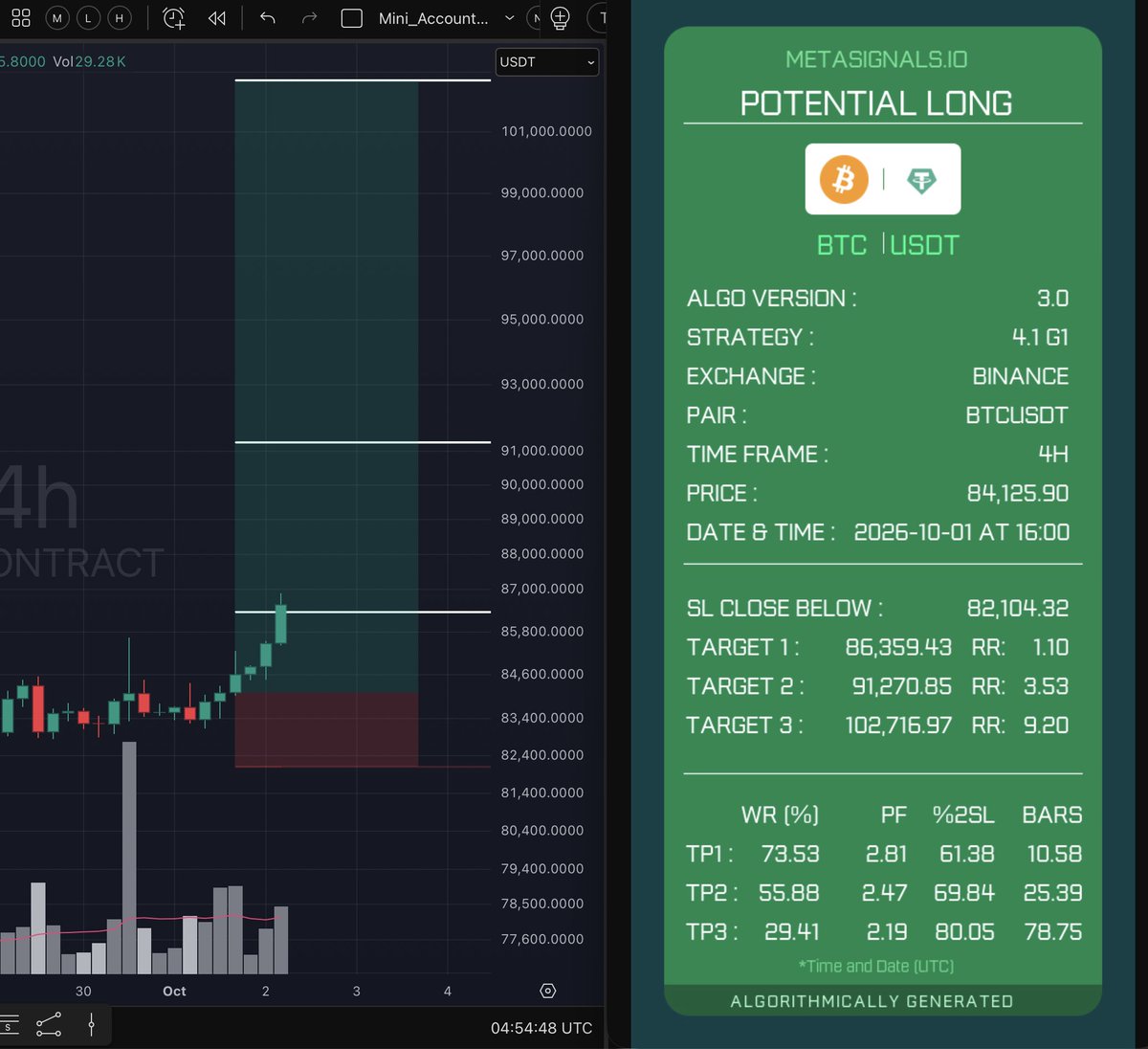Image resolution: width=1148 pixels, height=1049 pixels.
Task: Click the Tether logo in the signal card
Action: tap(921, 180)
